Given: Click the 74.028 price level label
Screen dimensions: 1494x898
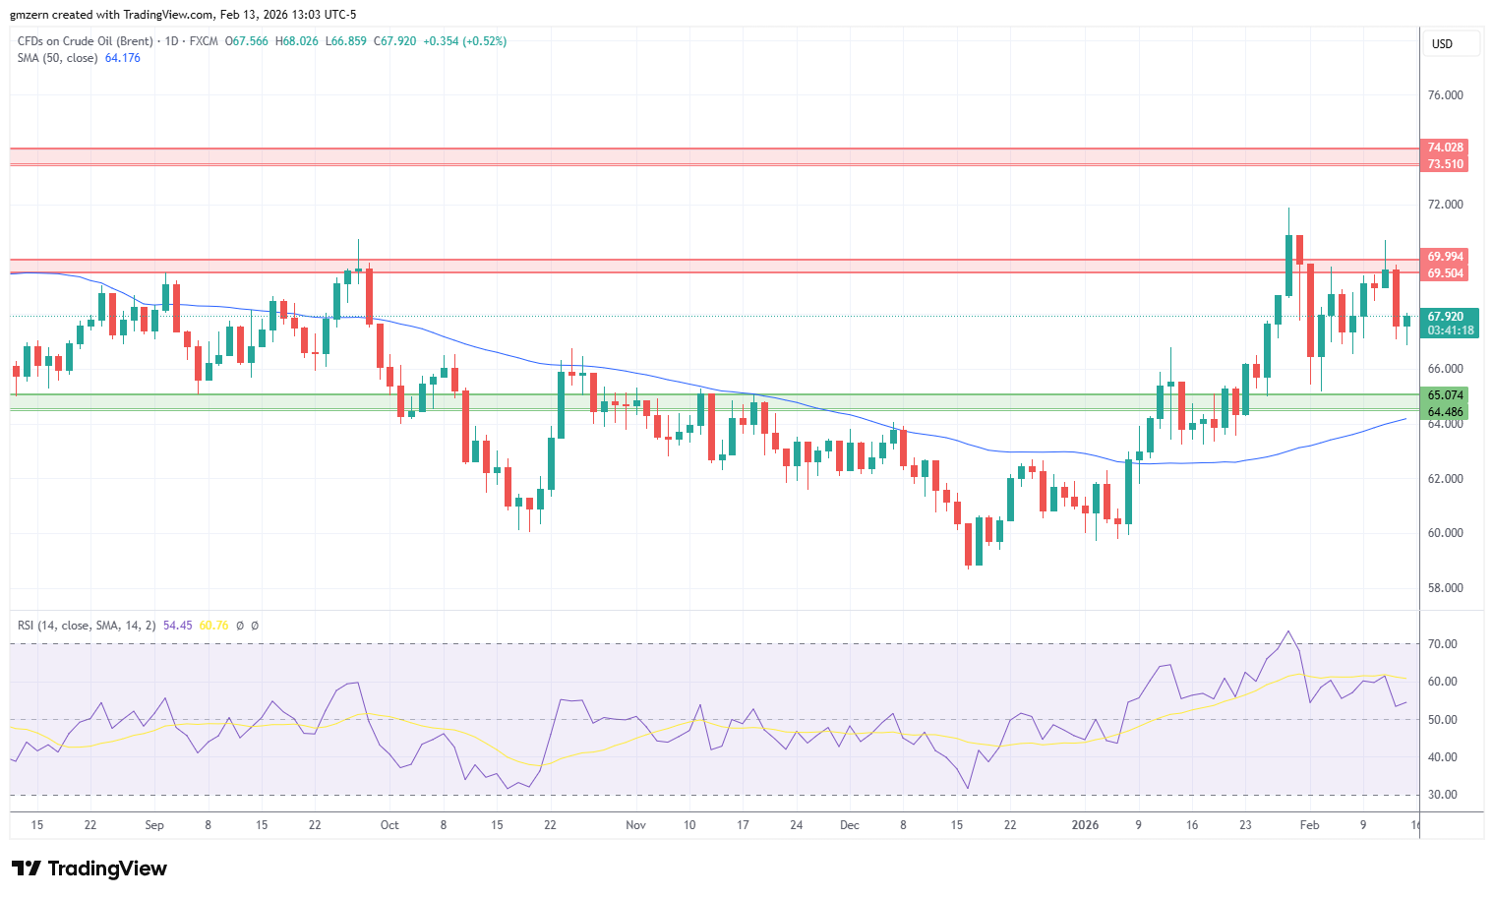Looking at the screenshot, I should [x=1445, y=148].
